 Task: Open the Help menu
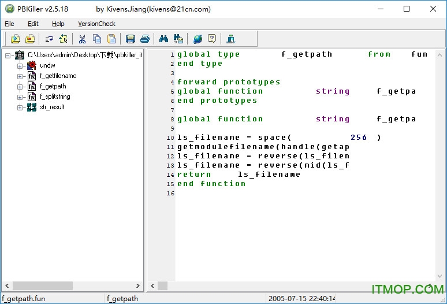point(58,24)
